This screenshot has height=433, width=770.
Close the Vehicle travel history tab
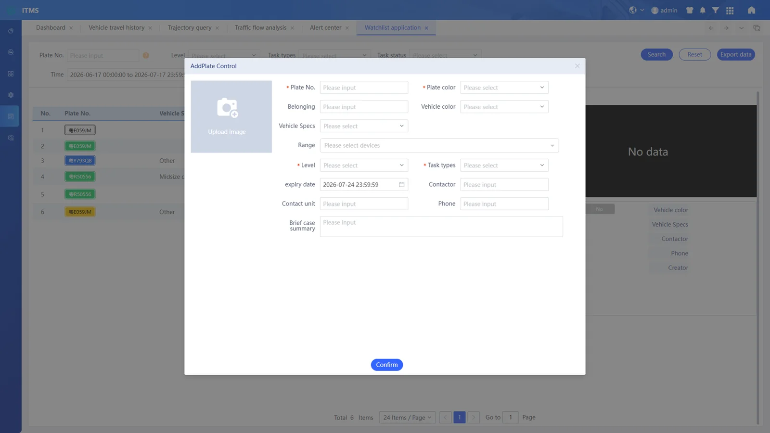click(150, 28)
